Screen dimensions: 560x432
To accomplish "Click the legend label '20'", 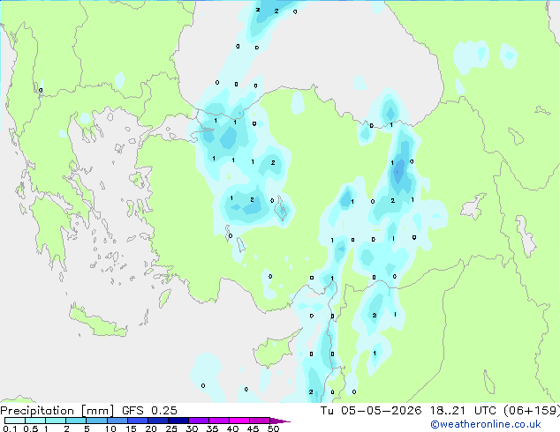I will point(151,428).
